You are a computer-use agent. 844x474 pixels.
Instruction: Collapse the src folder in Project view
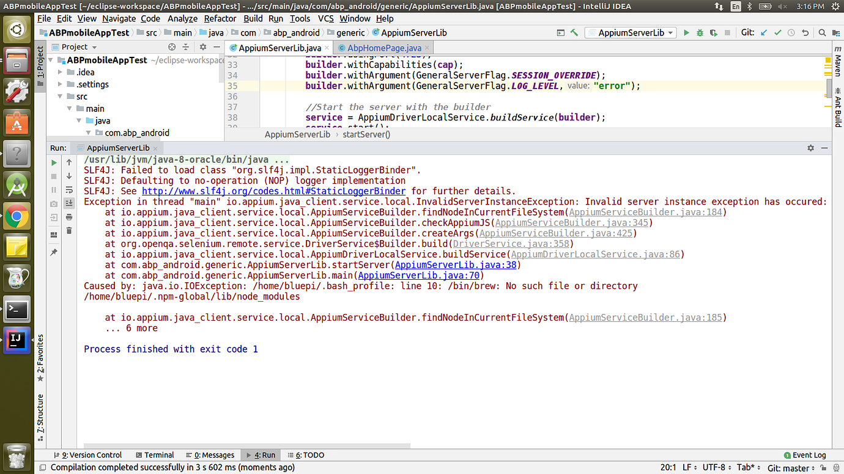point(60,96)
